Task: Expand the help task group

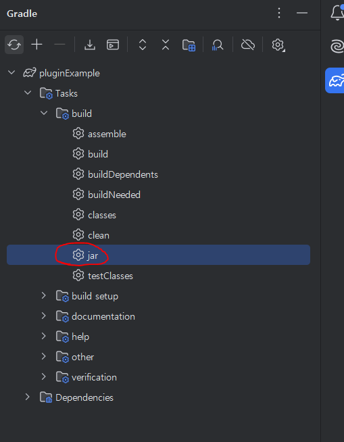Action: [44, 336]
